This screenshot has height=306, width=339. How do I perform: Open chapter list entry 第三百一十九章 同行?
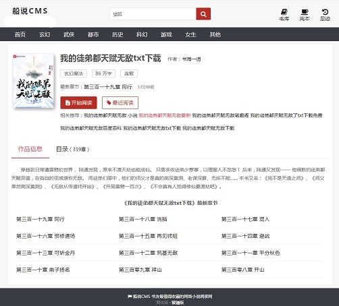click(x=41, y=219)
